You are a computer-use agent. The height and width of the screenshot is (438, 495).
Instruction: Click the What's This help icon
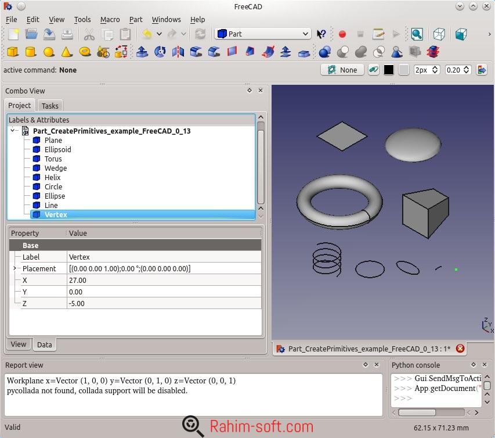coord(321,34)
